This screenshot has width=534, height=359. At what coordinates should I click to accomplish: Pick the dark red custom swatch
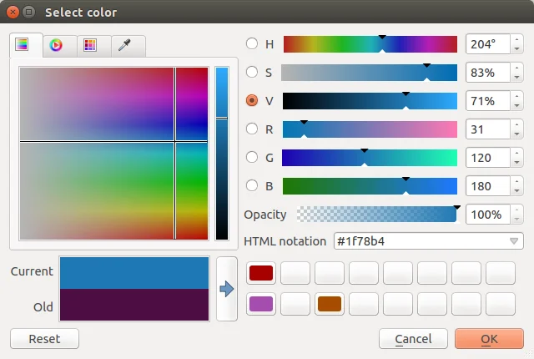click(x=261, y=273)
